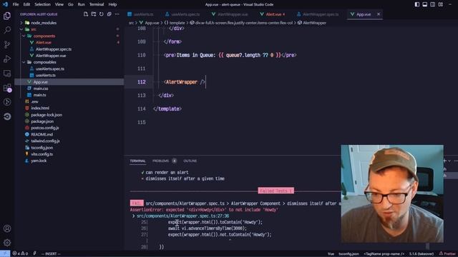Open errors and warnings status indicator
Viewport: 458px width, 257px height.
[20, 253]
